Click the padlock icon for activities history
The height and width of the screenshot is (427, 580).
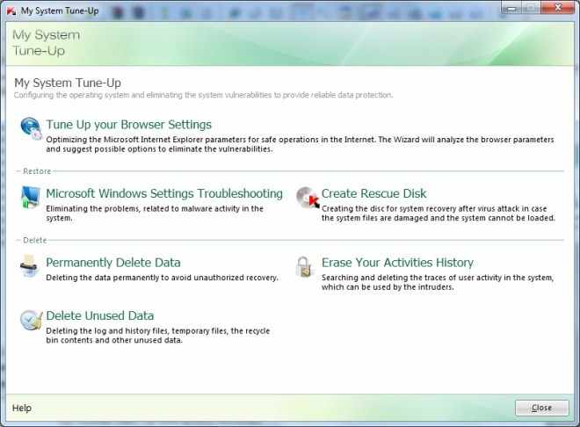(x=304, y=266)
